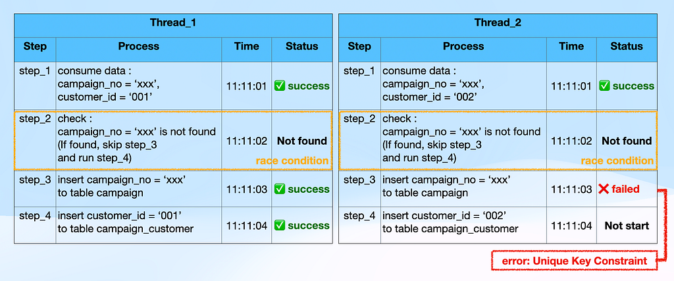Image resolution: width=674 pixels, height=281 pixels.
Task: Click race condition label in Thread_2
Action: 617,161
